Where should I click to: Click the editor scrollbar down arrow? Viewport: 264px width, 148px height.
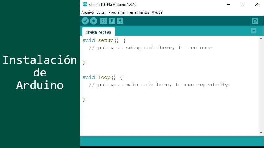(x=261, y=132)
